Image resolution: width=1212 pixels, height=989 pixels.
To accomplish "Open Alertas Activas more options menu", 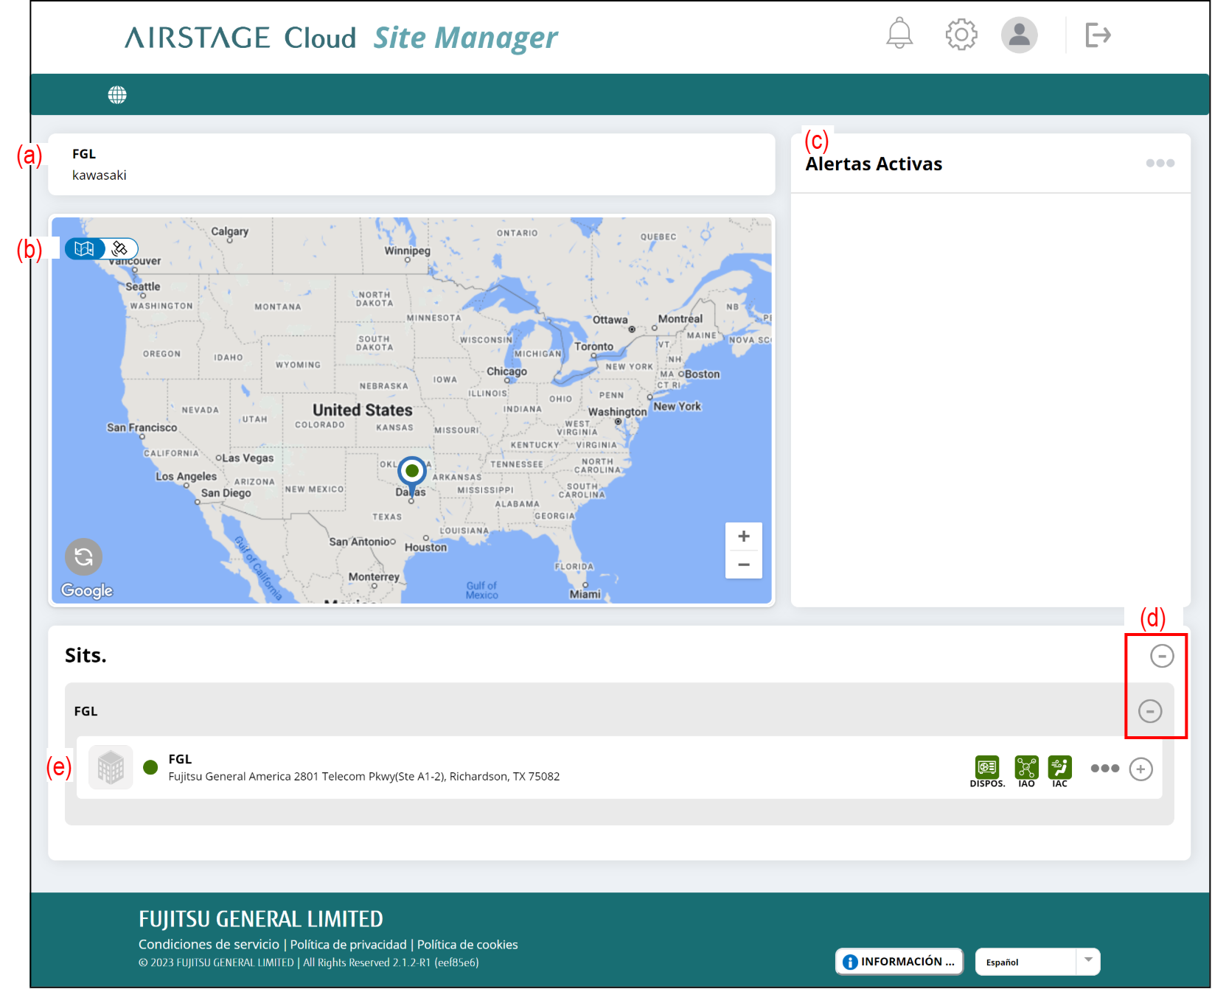I will pyautogui.click(x=1160, y=163).
